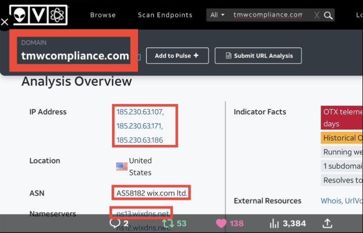Like the post with the heart icon
Viewport: 363px width, 233px height.
click(221, 224)
